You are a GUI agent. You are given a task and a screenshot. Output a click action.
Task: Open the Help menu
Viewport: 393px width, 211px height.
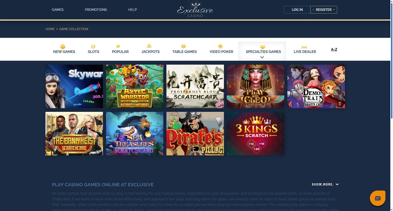(132, 10)
